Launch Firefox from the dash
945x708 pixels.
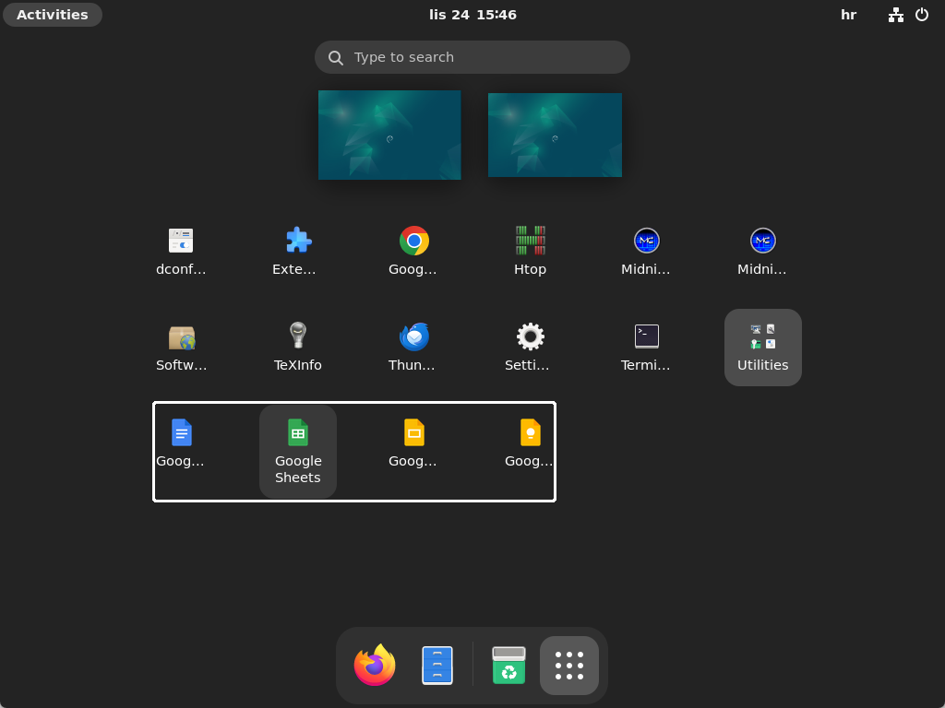[x=375, y=666]
